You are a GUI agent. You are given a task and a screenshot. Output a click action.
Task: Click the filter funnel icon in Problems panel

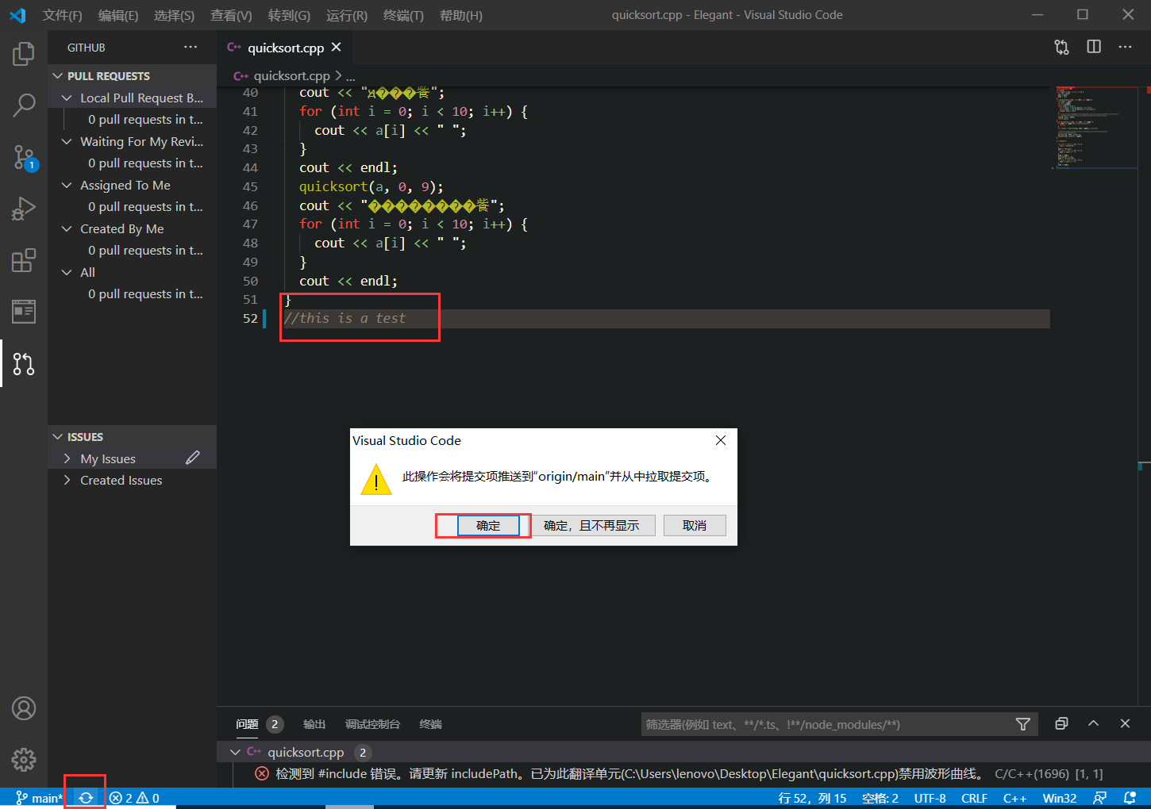(1023, 724)
